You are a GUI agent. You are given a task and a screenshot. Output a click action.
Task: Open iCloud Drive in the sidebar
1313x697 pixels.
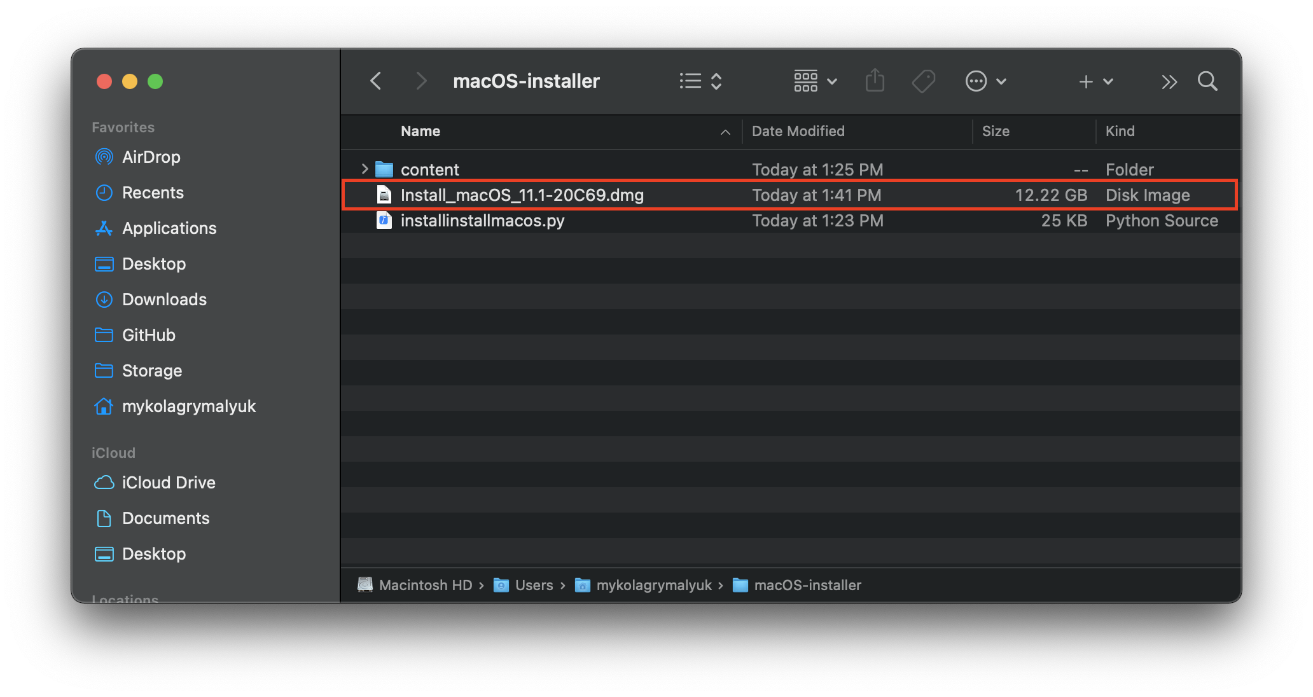[168, 483]
